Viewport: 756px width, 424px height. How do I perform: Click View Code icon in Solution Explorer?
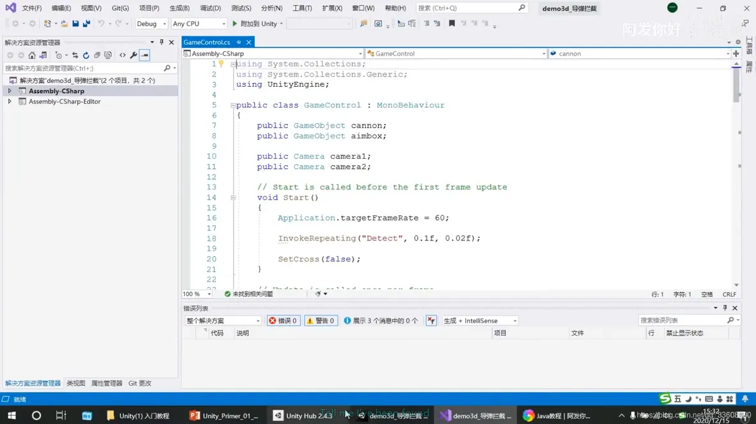(x=123, y=55)
